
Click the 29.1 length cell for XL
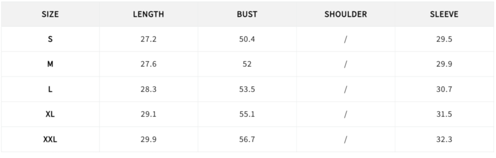tap(149, 114)
